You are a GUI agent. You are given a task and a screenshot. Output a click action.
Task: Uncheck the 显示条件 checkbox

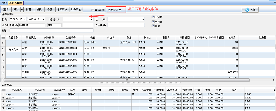coord(109,10)
